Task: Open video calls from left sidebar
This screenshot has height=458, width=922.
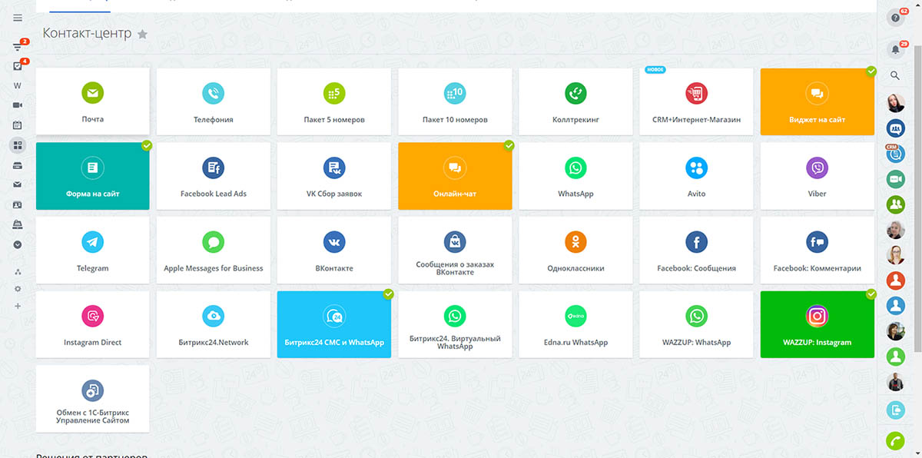Action: pos(18,105)
